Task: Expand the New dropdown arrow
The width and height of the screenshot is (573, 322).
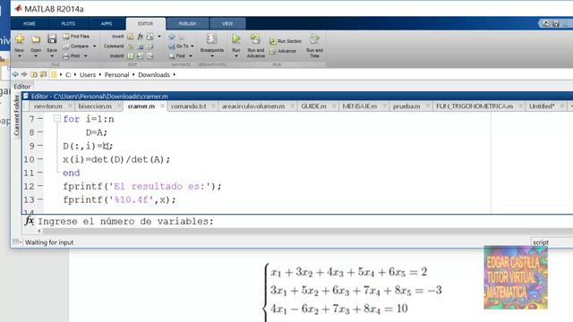Action: click(20, 56)
